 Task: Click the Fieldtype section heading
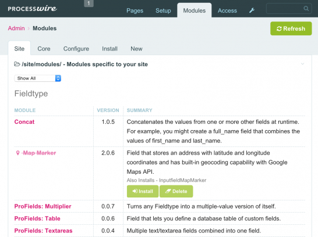click(x=31, y=94)
